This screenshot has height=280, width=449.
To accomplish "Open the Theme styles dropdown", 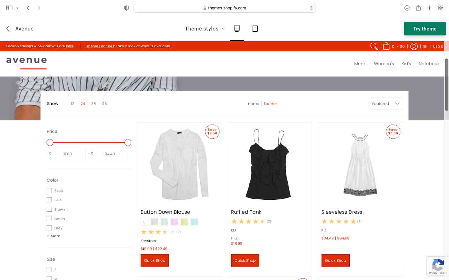I will click(x=205, y=29).
